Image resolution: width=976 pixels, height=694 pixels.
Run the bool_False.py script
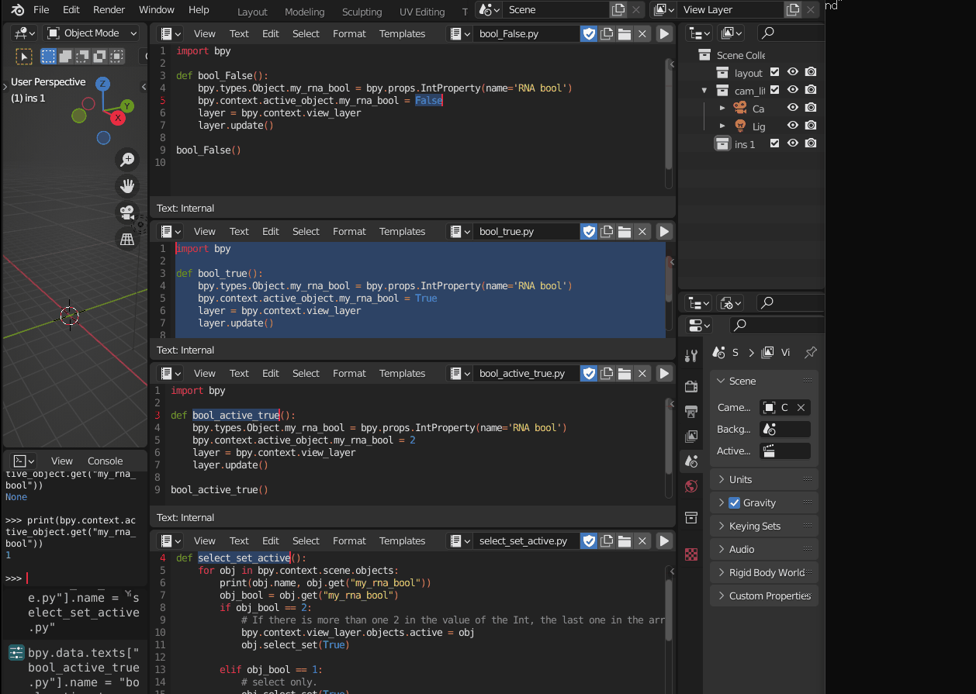tap(664, 33)
